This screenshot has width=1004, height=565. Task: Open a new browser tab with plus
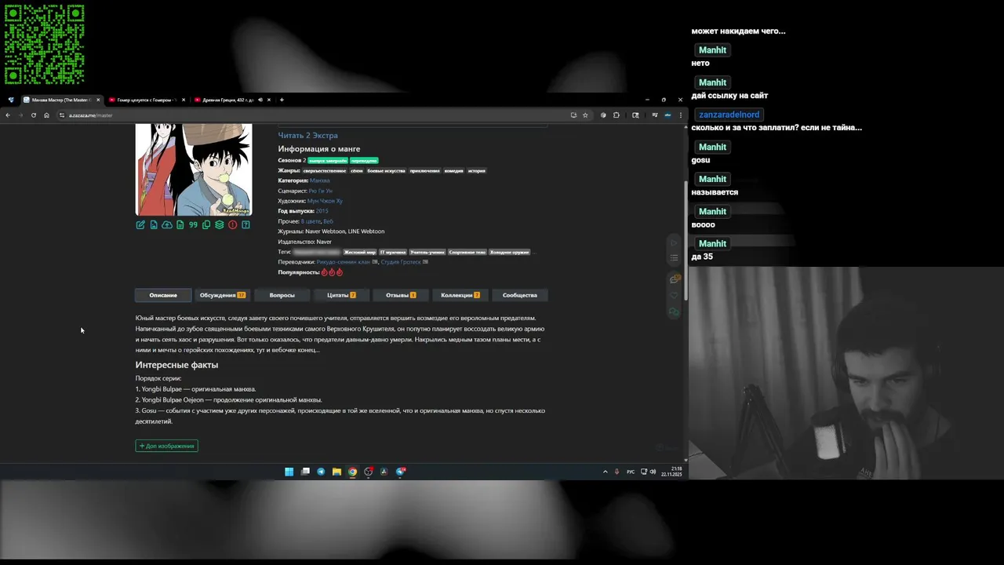coord(282,100)
